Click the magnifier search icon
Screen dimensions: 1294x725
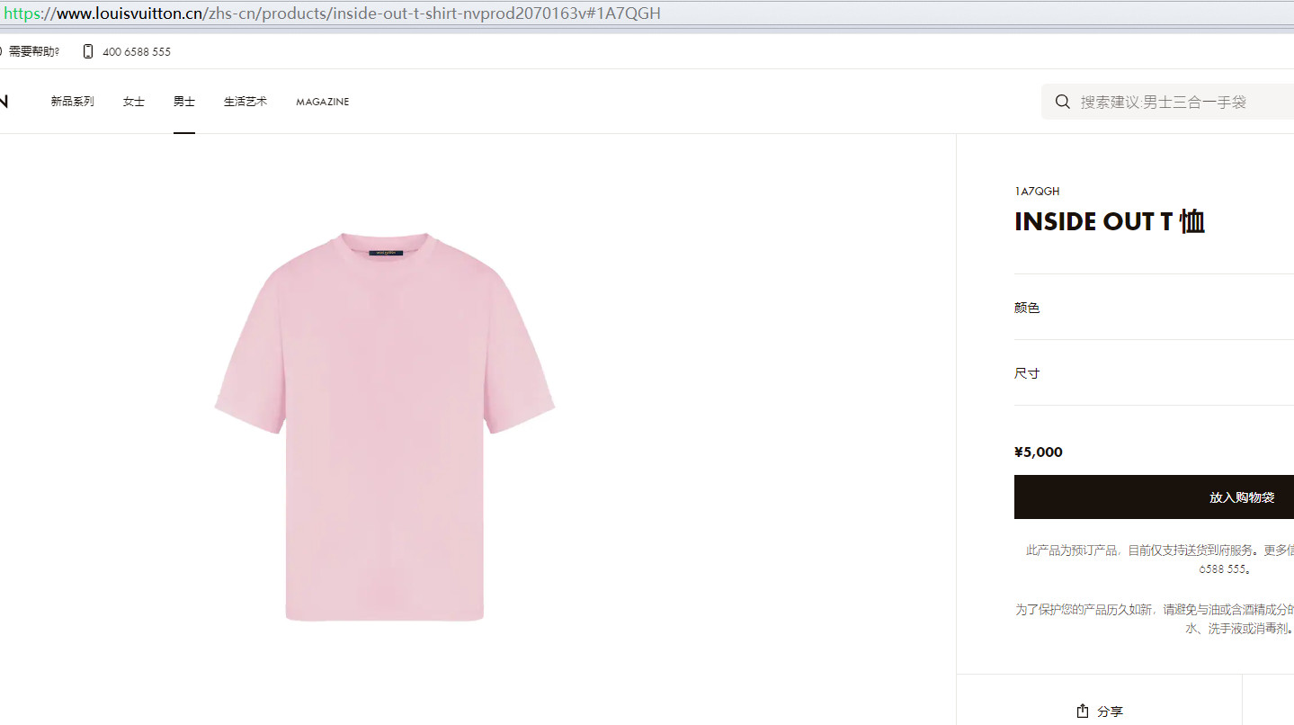pyautogui.click(x=1063, y=102)
